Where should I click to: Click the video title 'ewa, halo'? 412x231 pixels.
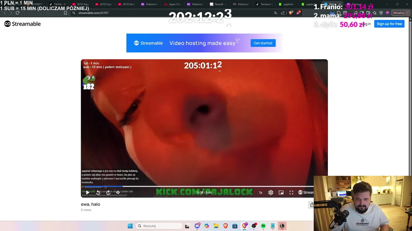90,204
